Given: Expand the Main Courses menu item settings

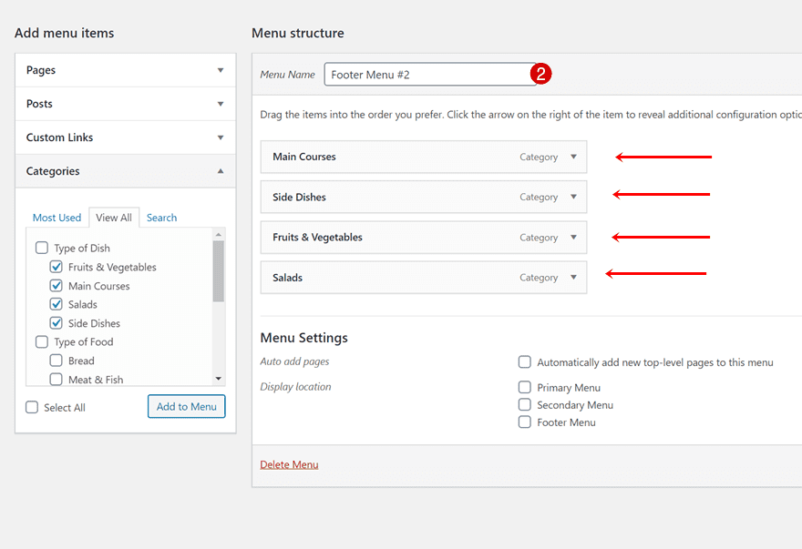Looking at the screenshot, I should [x=574, y=157].
